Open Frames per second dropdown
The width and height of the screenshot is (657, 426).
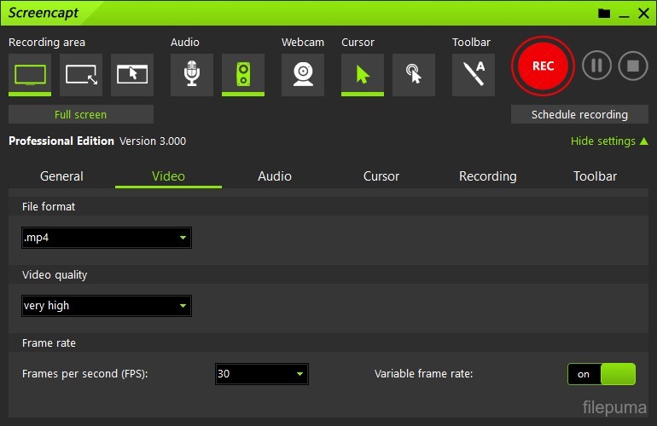tap(261, 374)
